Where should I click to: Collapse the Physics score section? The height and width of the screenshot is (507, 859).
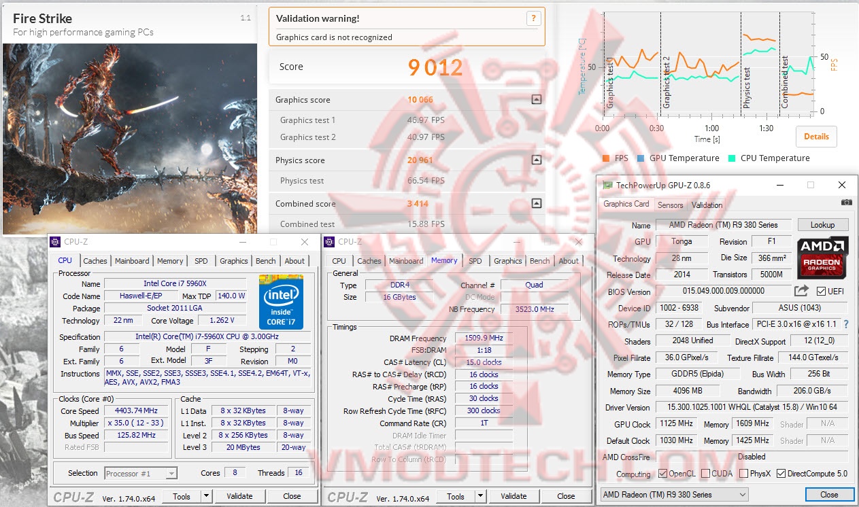coord(537,160)
